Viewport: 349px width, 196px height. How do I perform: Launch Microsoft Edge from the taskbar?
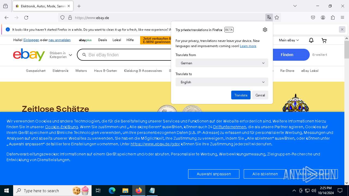point(112,191)
